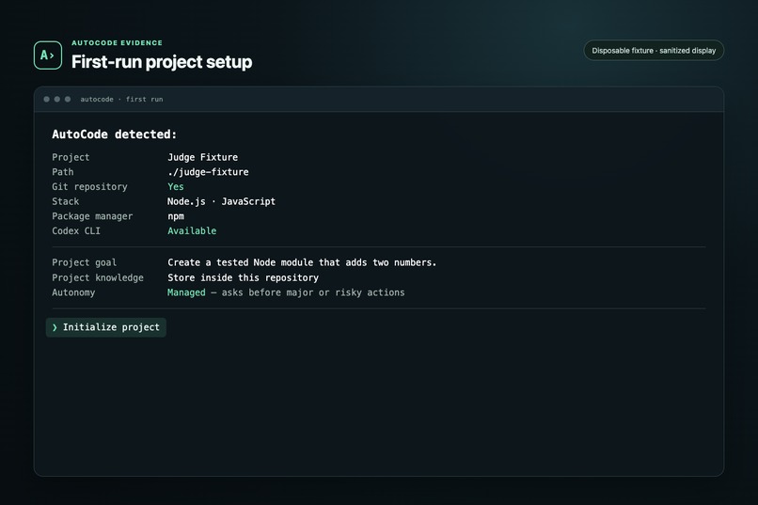Select Initialize project prompt

[x=106, y=327]
